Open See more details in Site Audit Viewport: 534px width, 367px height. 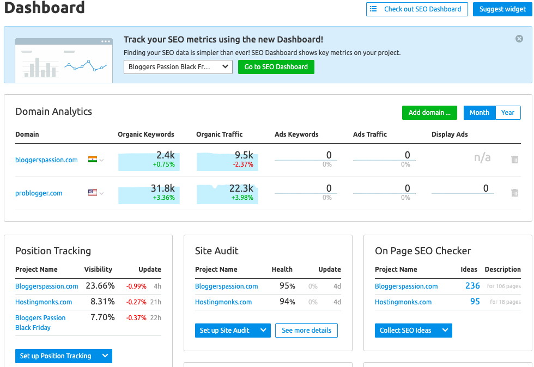click(x=306, y=331)
